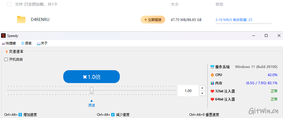Open the 语言 menu
This screenshot has width=283, height=118.
coord(26,43)
